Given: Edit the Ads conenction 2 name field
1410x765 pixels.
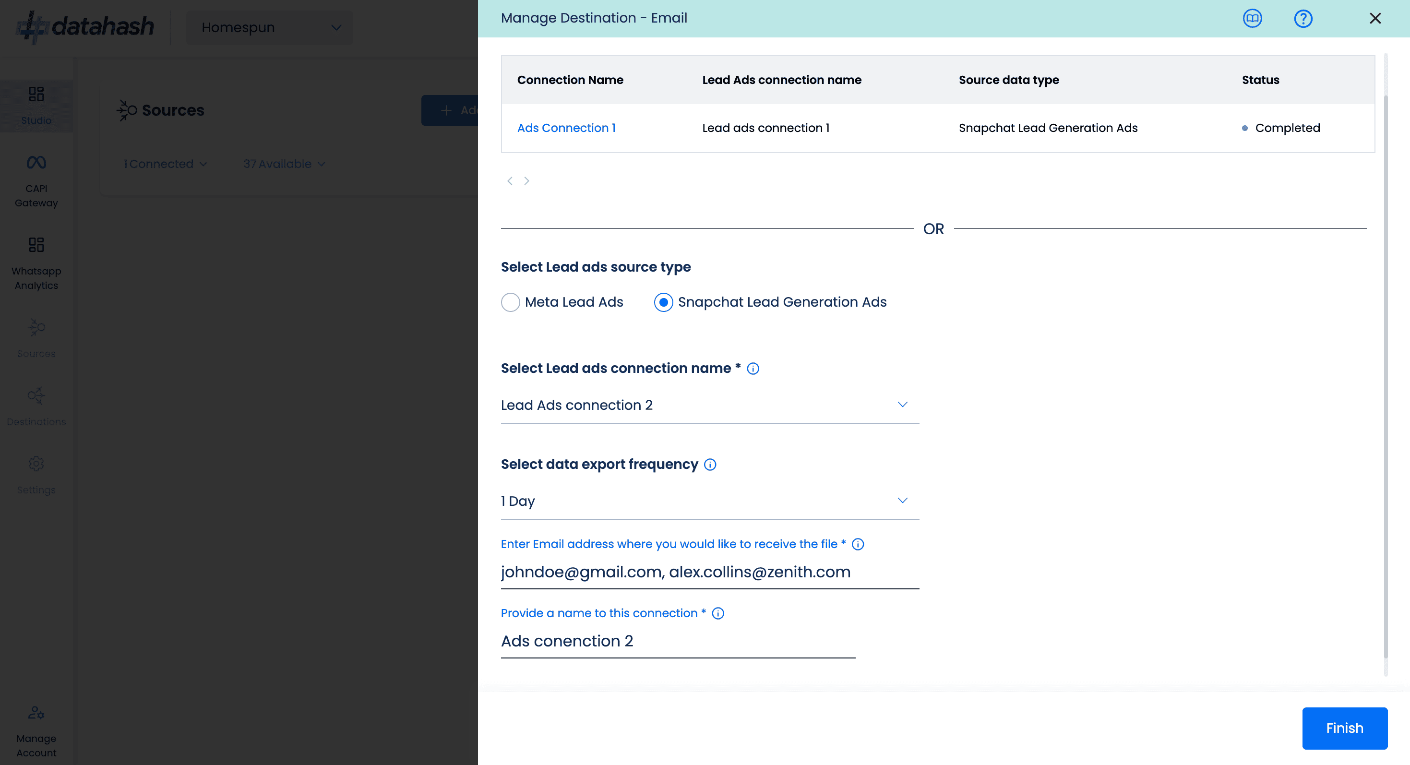Looking at the screenshot, I should point(678,641).
